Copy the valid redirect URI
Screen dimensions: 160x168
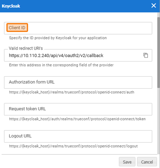click(146, 55)
